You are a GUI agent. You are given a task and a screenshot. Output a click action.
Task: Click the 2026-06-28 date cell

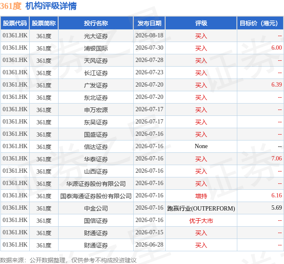[149, 245]
